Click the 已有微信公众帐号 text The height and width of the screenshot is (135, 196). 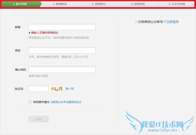tap(152, 22)
